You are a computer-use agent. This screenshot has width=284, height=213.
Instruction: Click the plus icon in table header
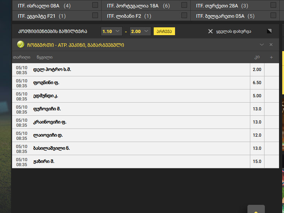coord(271,58)
